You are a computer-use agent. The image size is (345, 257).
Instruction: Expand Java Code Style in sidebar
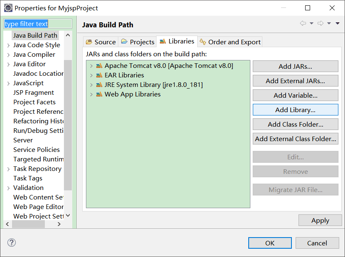click(8, 45)
